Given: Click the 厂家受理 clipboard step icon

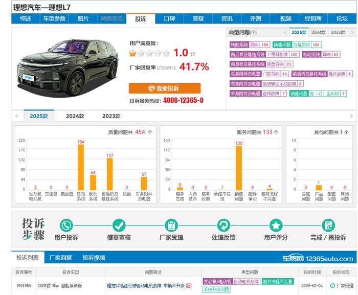Looking at the screenshot, I should [171, 225].
